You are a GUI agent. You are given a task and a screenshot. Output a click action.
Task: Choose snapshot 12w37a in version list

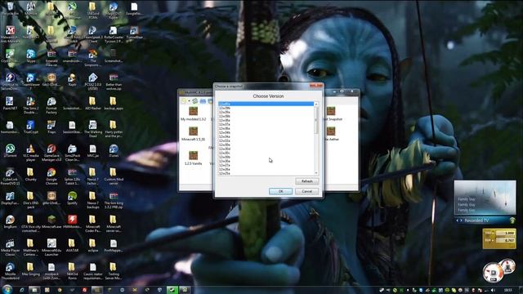[266, 124]
